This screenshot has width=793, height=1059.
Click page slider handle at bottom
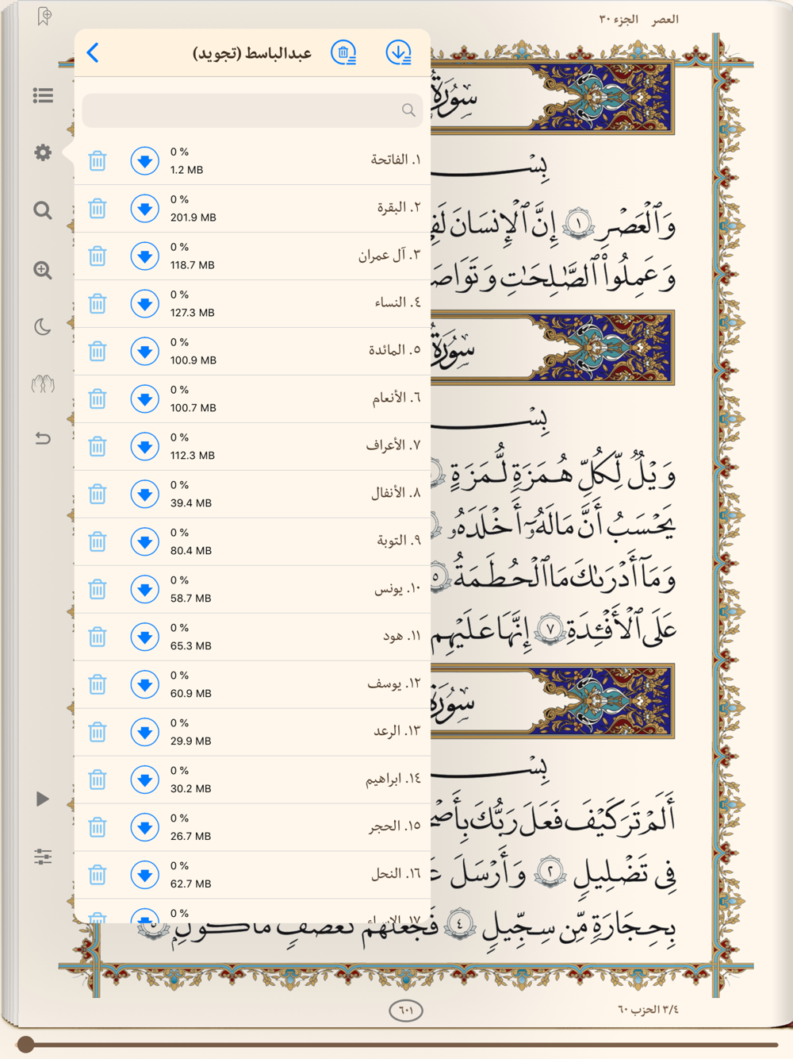pos(25,1044)
